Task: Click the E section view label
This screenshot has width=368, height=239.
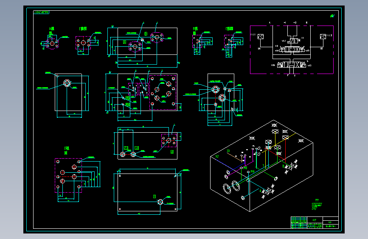Action: pyautogui.click(x=83, y=28)
